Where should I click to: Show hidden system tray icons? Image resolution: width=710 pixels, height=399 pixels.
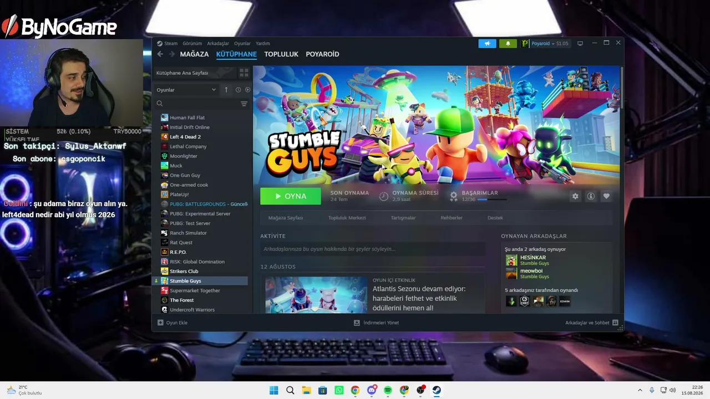click(640, 390)
